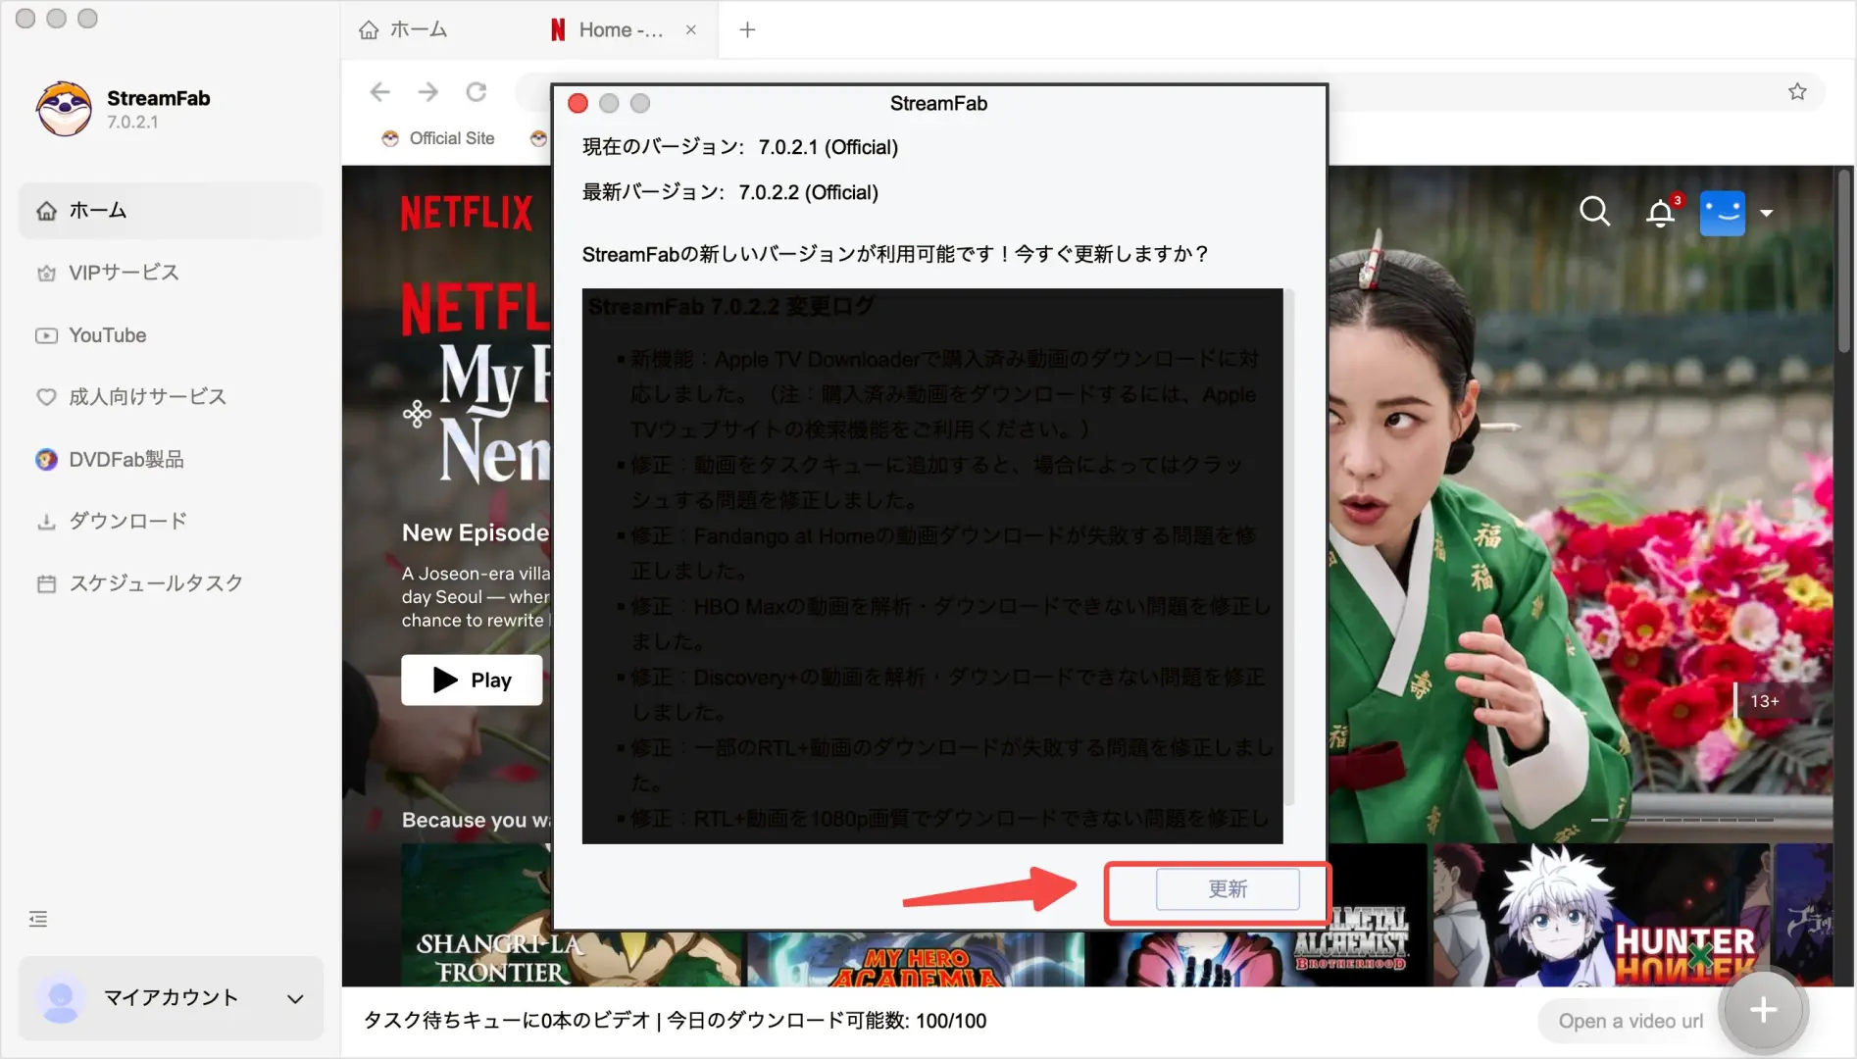Switch to the Netflix Home tab
The height and width of the screenshot is (1059, 1857).
pos(620,29)
